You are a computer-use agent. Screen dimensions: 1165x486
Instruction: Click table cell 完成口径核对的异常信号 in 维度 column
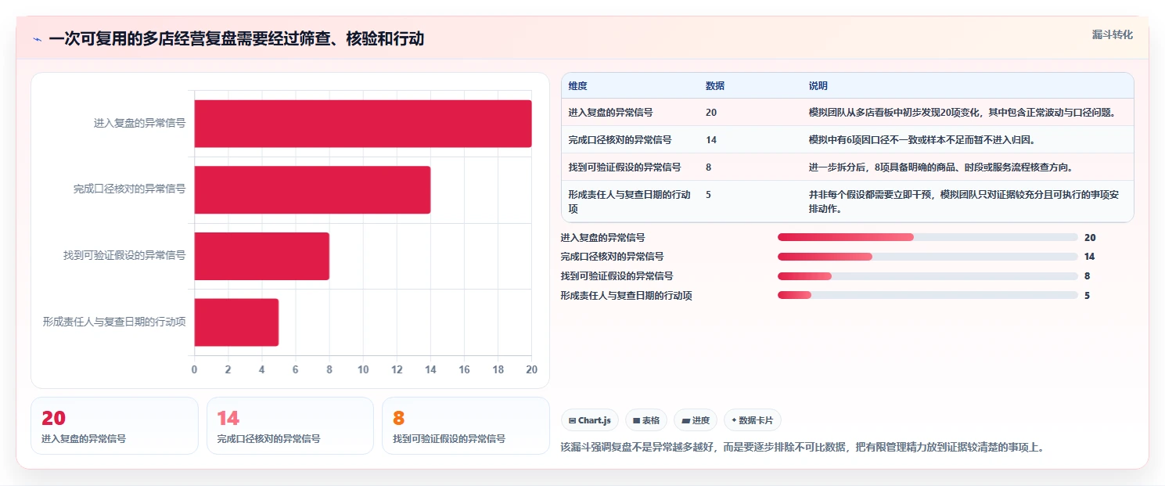click(620, 140)
